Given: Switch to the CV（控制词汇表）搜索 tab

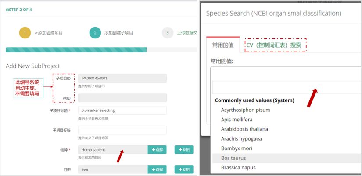Looking at the screenshot, I should 276,45.
